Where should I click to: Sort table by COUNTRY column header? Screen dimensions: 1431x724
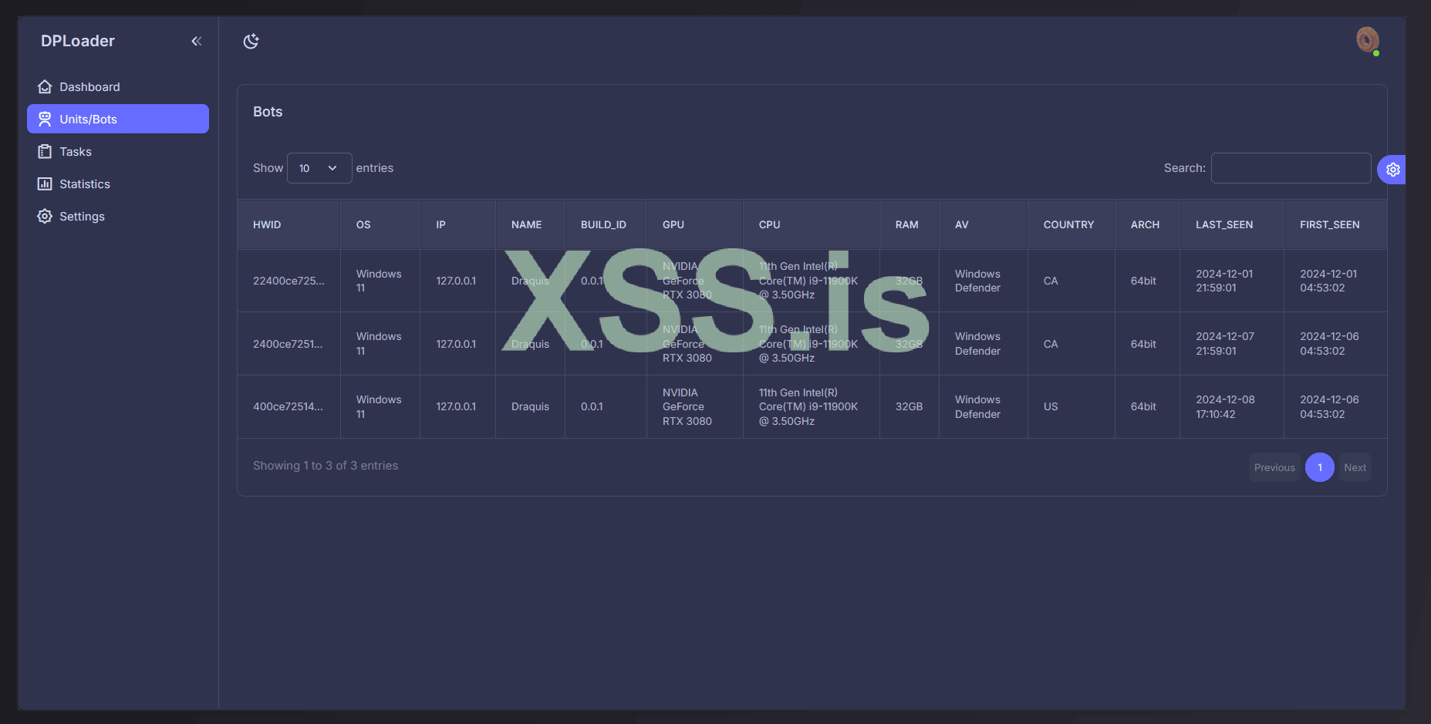pyautogui.click(x=1072, y=224)
